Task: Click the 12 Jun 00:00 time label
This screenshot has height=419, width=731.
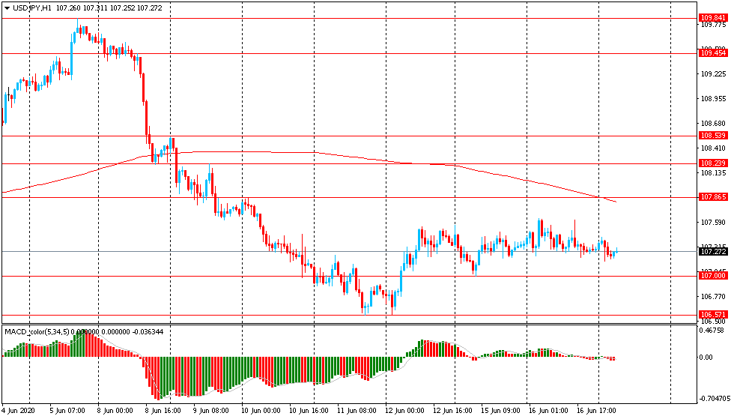Action: (404, 411)
